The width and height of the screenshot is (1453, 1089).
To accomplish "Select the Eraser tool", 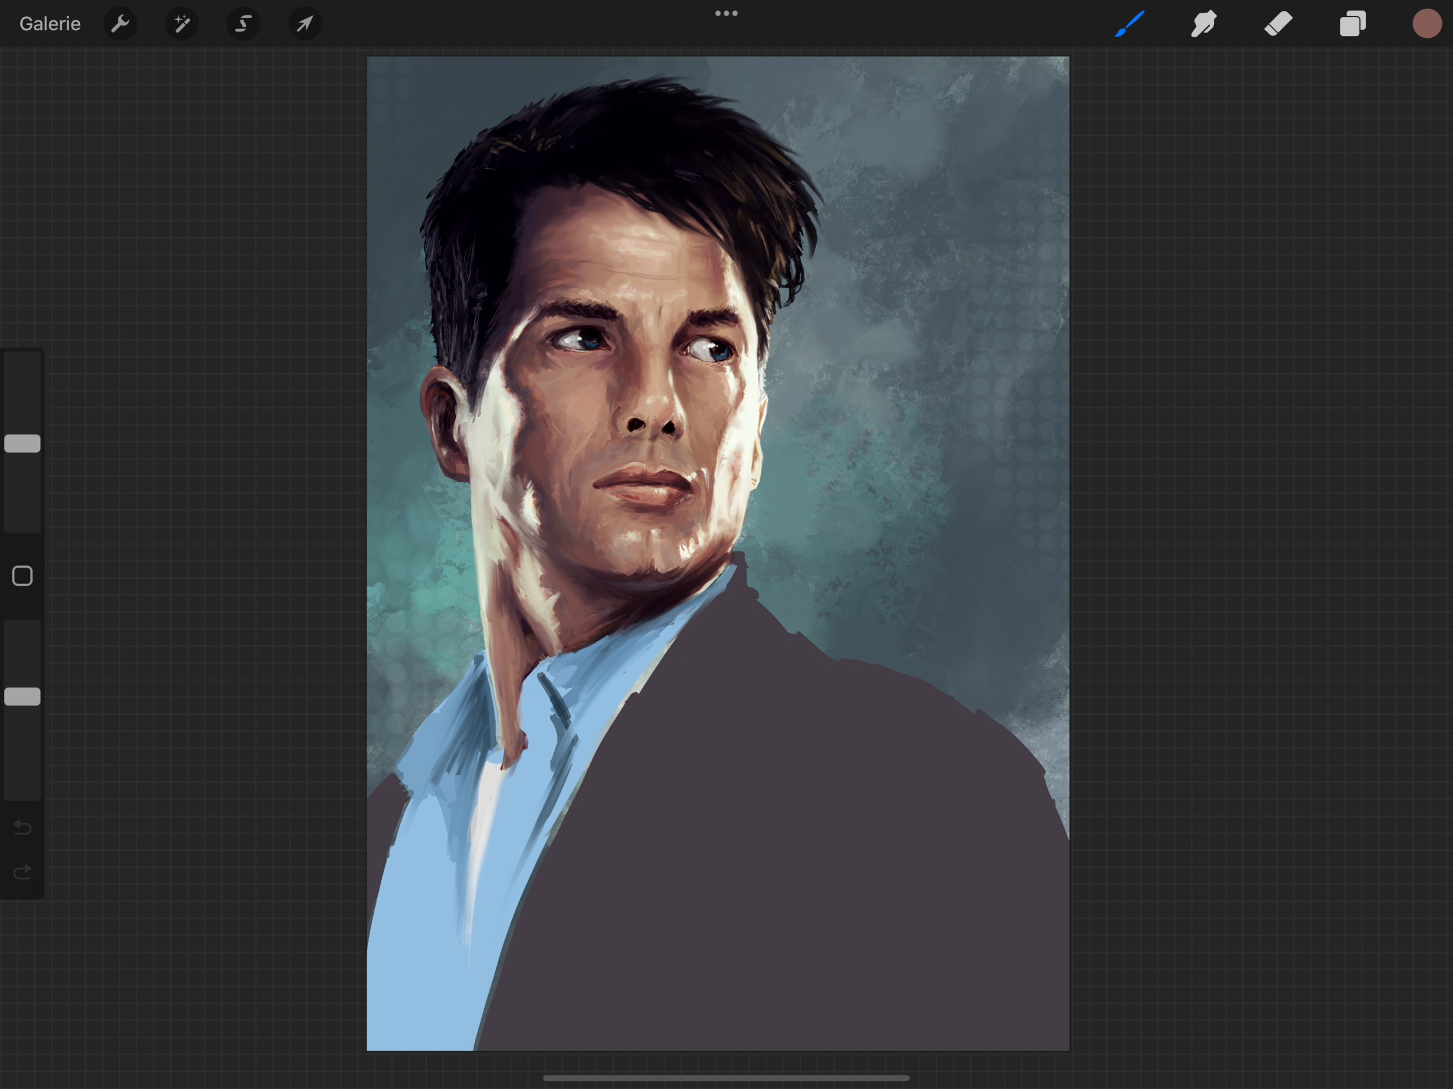I will click(1278, 24).
